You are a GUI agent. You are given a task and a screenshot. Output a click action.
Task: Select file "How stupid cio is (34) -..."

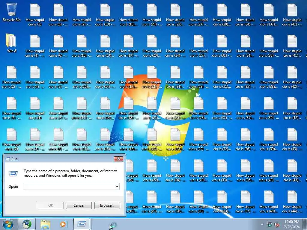pyautogui.click(x=245, y=15)
